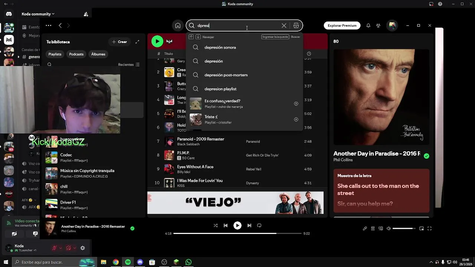
Task: Expand Discord microphone options arrow
Action: 60,248
